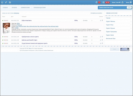
Task: Select Торрент Фильмы in category list
Action: [x=110, y=21]
